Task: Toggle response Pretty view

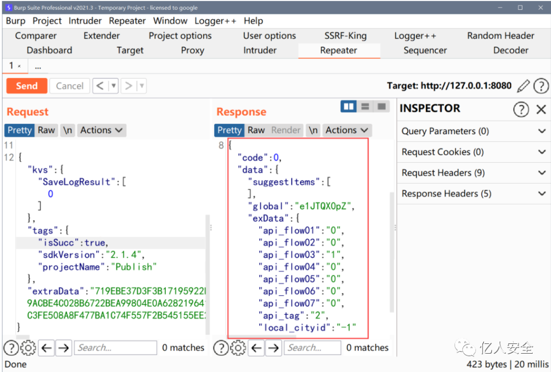Action: [230, 130]
